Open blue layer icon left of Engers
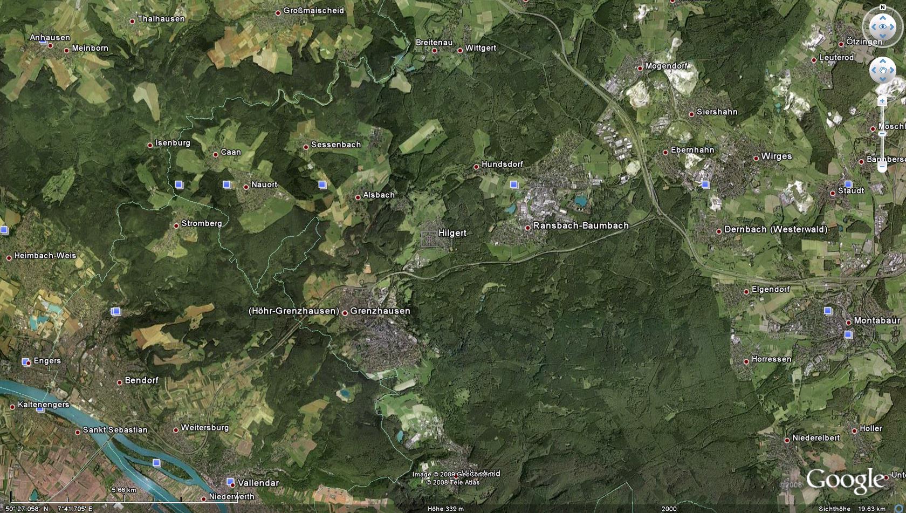Image resolution: width=906 pixels, height=513 pixels. pyautogui.click(x=25, y=361)
